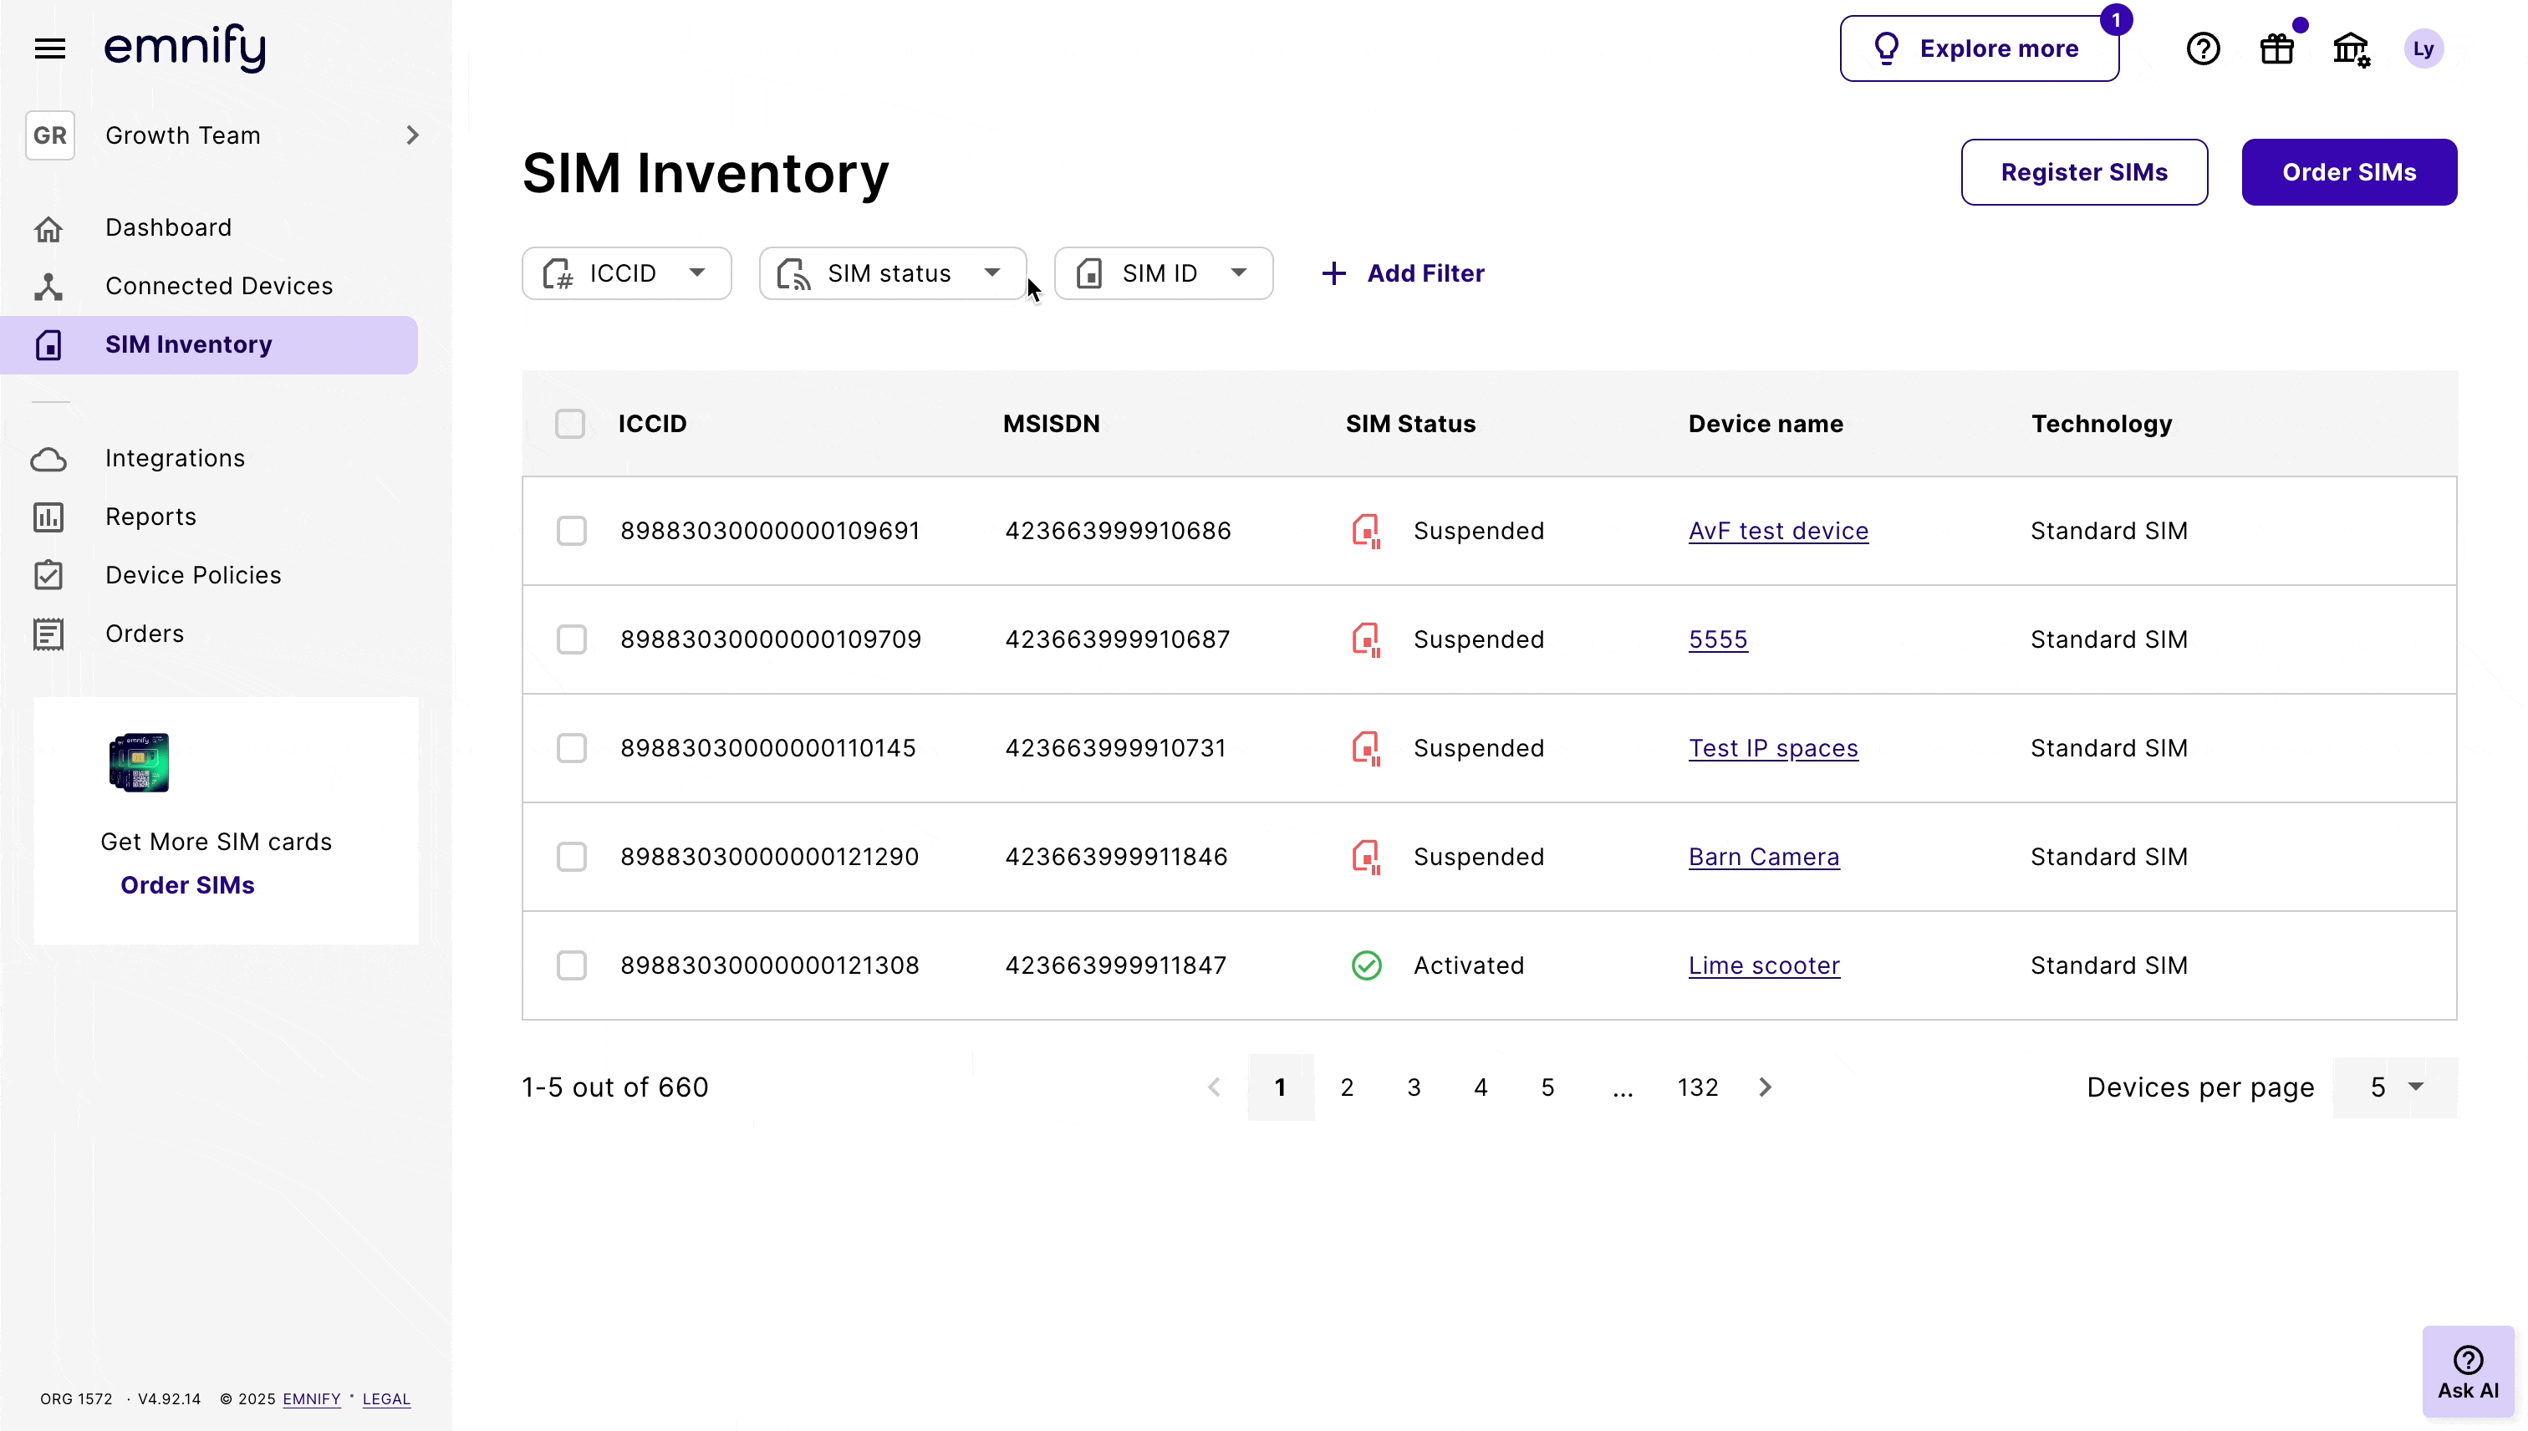Expand the ICCID filter dropdown
Viewport: 2528px width, 1431px height.
(626, 273)
